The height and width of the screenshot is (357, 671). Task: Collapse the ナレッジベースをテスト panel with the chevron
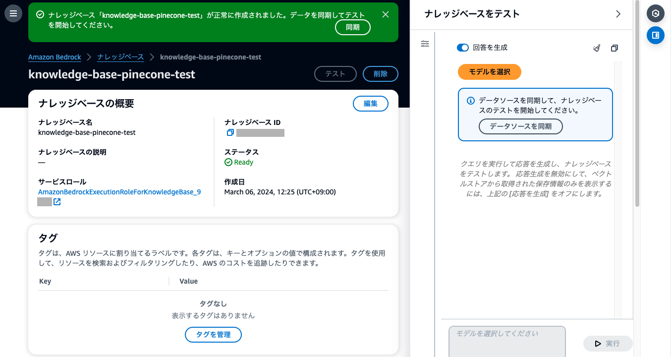[x=618, y=14]
